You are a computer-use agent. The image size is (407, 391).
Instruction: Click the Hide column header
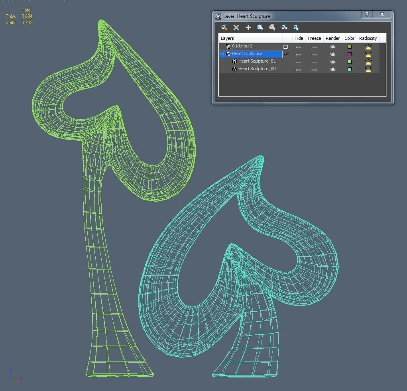(x=299, y=38)
